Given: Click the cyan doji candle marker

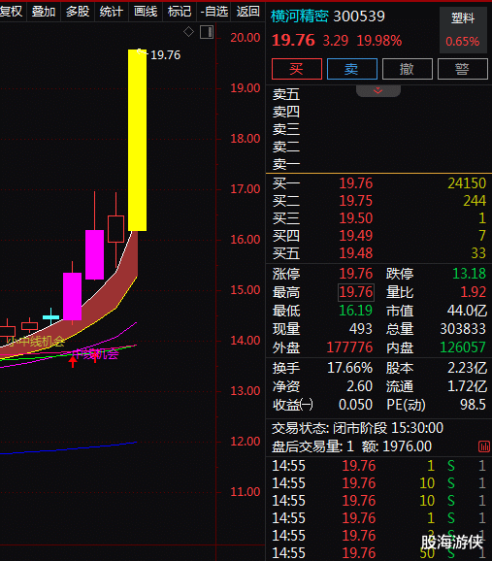Looking at the screenshot, I should coord(50,317).
